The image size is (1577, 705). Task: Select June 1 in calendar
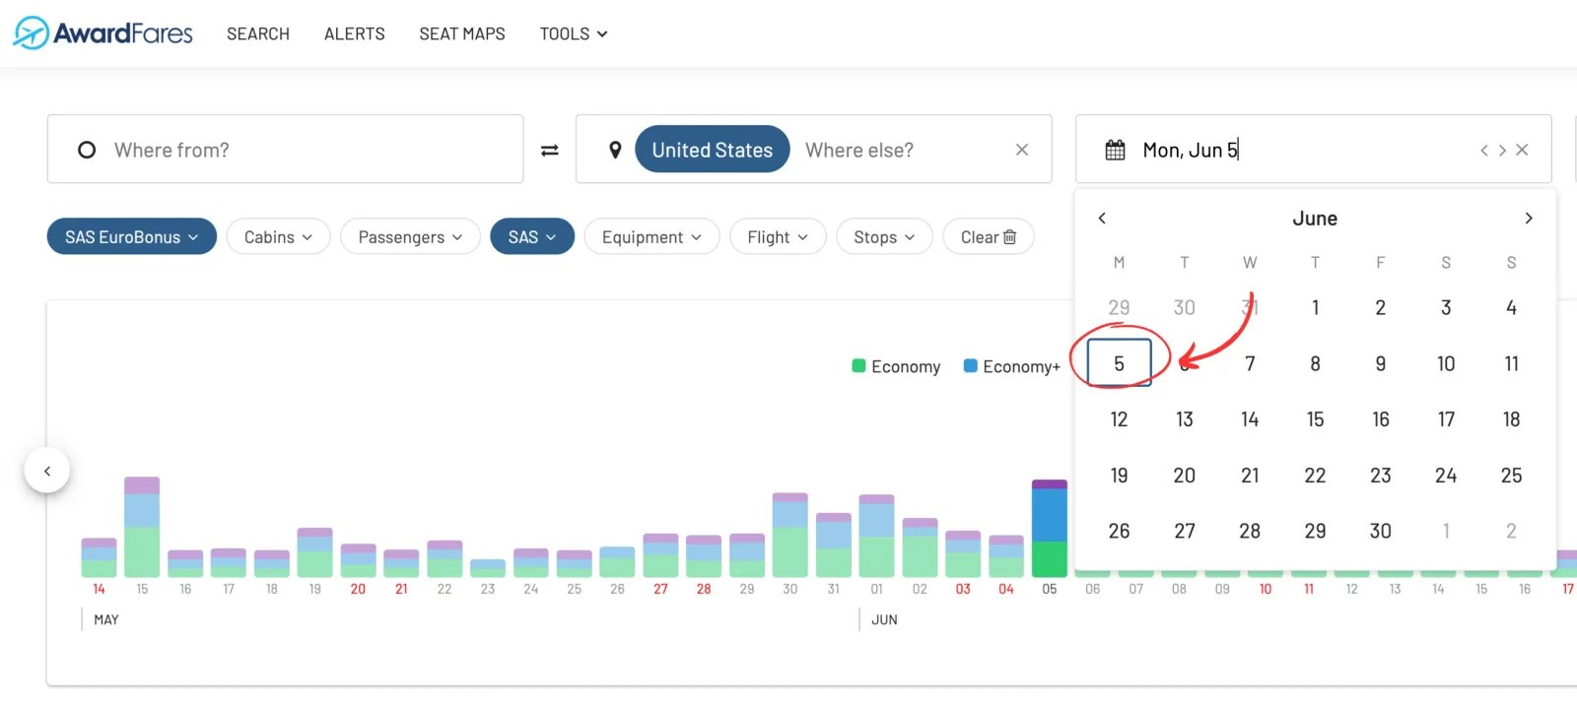coord(1315,307)
